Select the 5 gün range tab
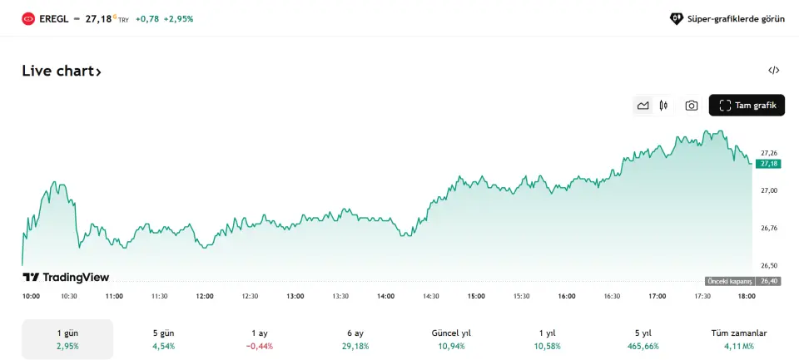The image size is (799, 360). 163,339
